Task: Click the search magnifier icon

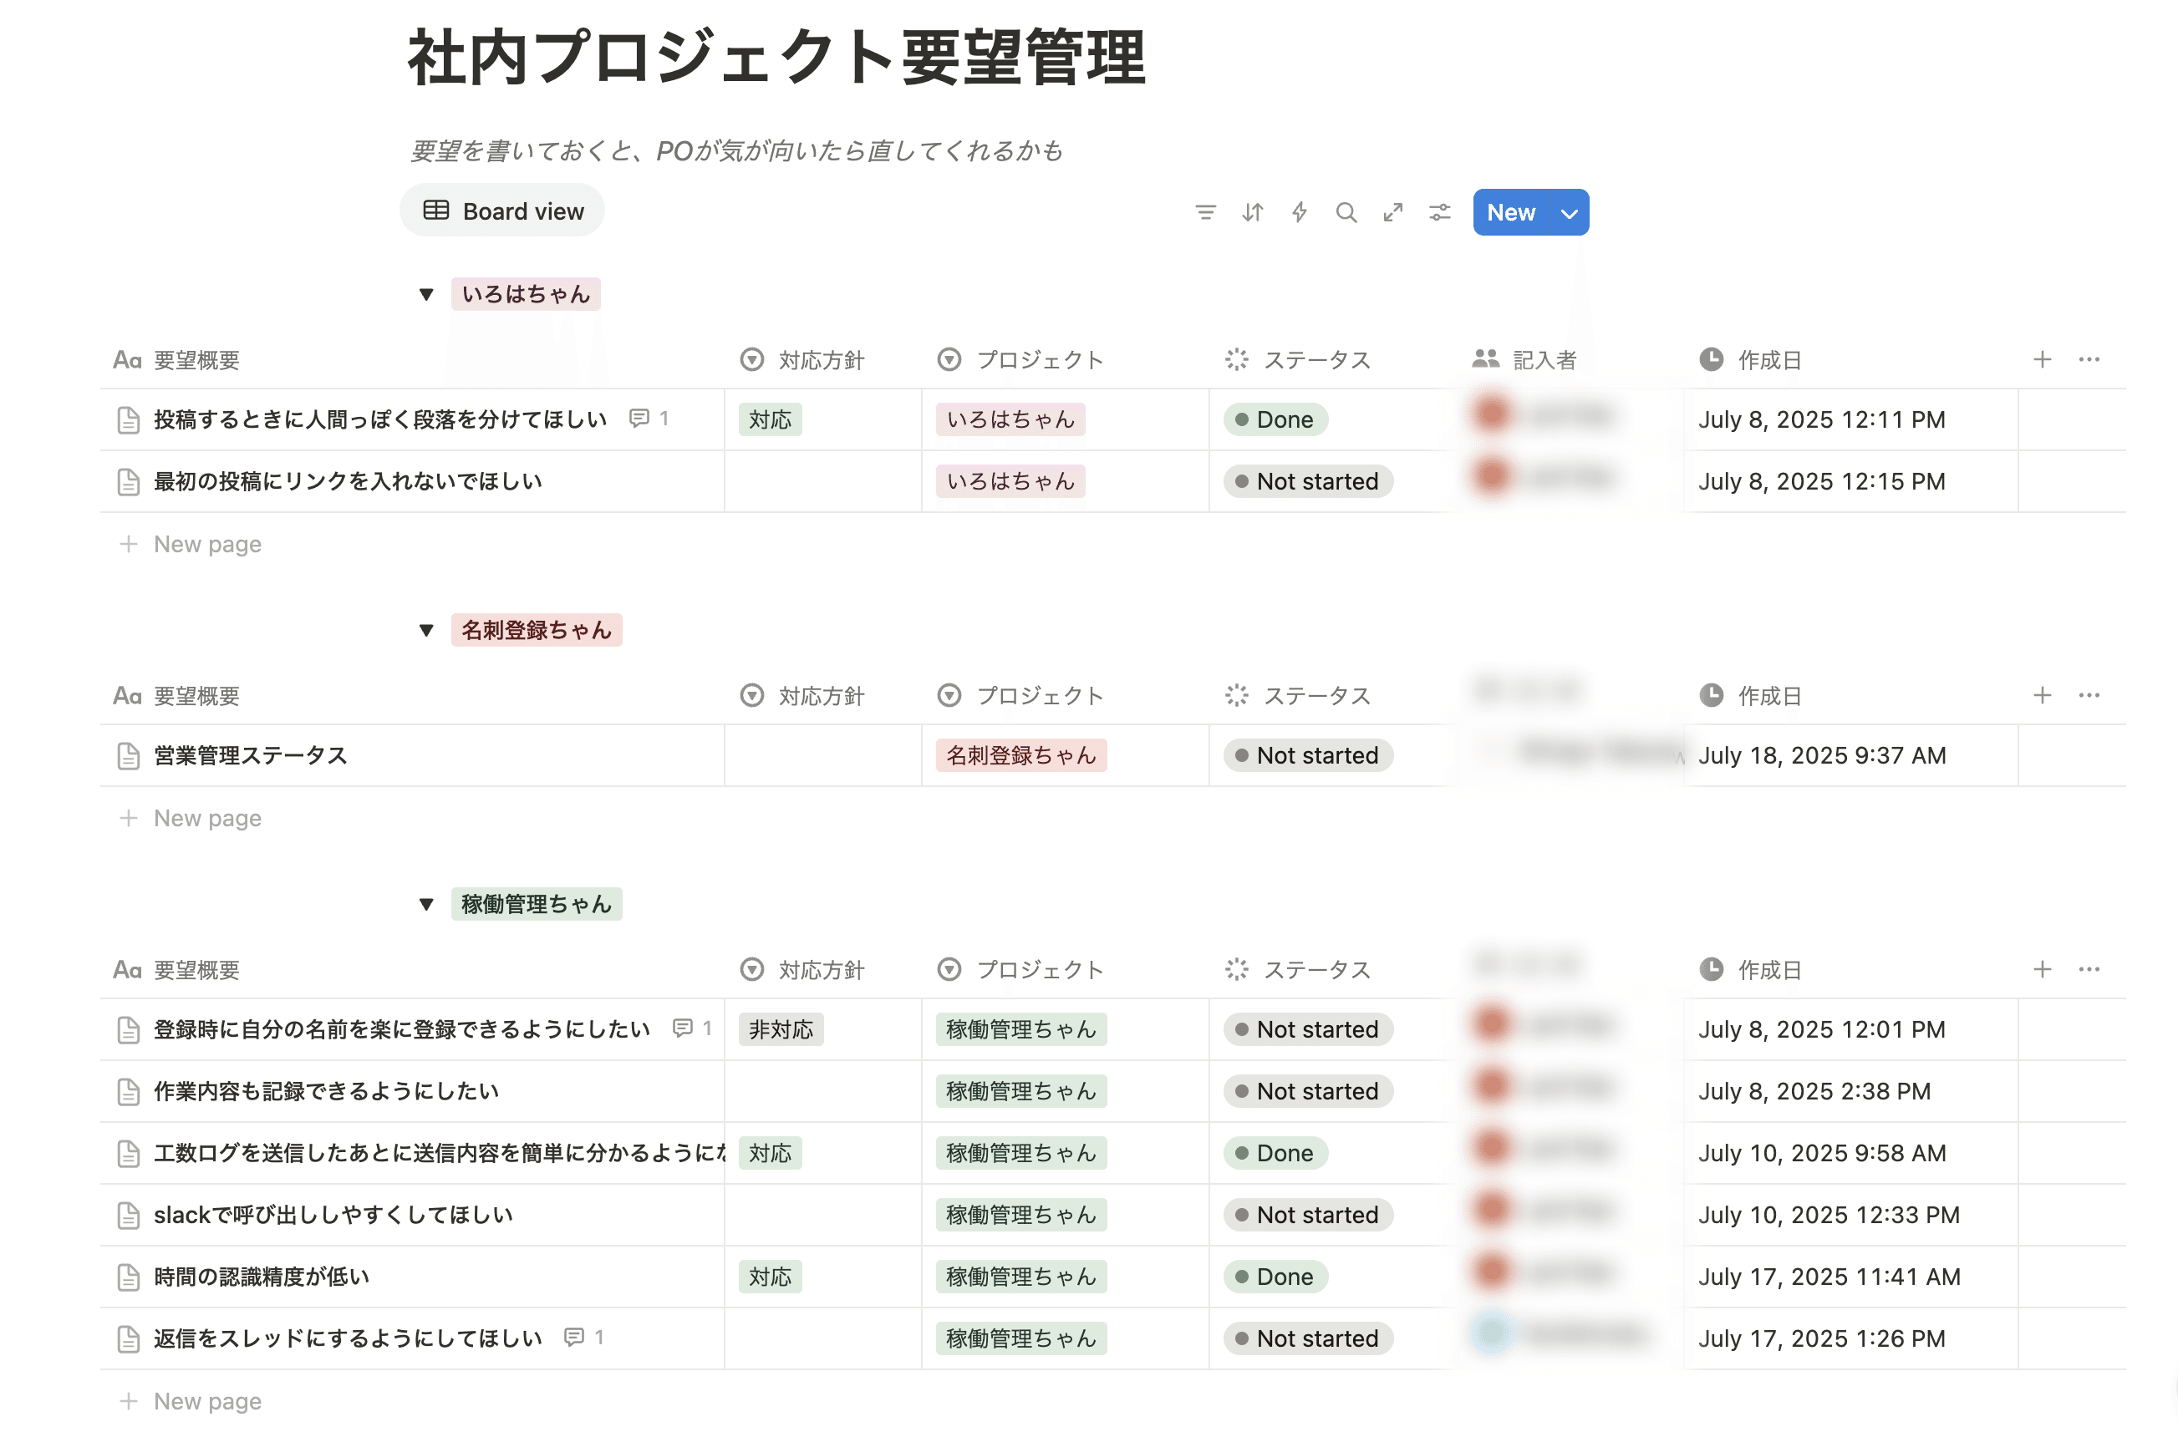Action: pyautogui.click(x=1346, y=212)
